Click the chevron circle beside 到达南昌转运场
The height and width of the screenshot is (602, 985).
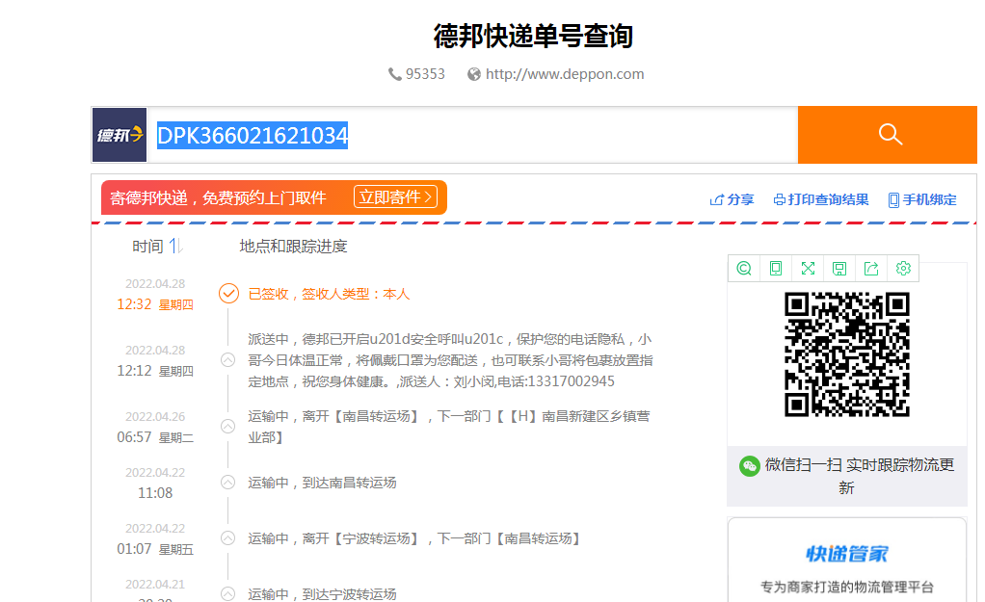(228, 483)
